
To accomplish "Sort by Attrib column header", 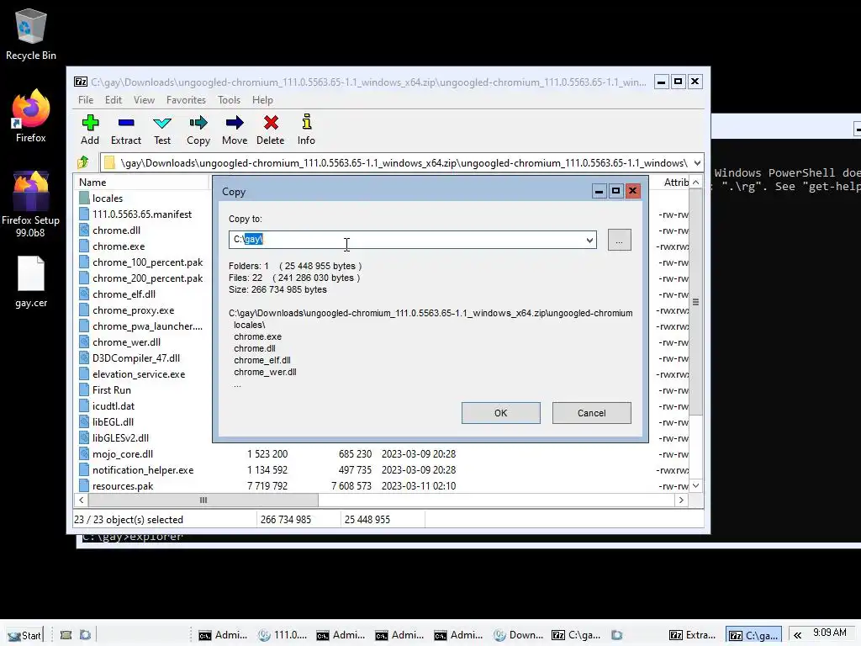I will (675, 183).
